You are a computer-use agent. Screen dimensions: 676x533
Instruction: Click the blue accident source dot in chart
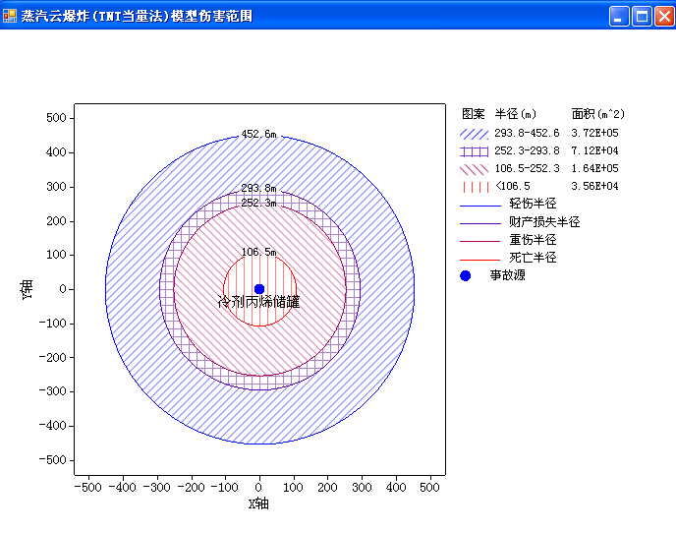(259, 289)
